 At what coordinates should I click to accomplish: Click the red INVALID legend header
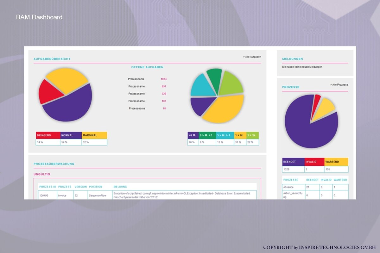coord(314,162)
